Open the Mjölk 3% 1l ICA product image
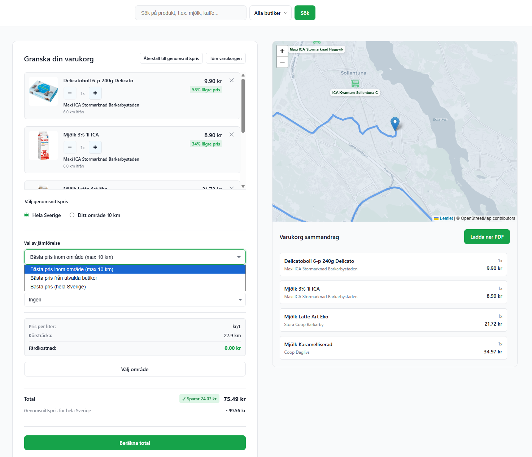This screenshot has height=457, width=532. click(43, 145)
